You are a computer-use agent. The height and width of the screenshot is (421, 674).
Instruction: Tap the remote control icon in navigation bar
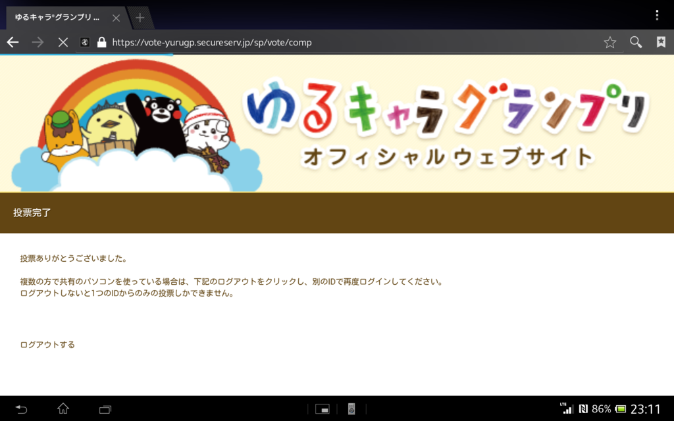pos(351,409)
